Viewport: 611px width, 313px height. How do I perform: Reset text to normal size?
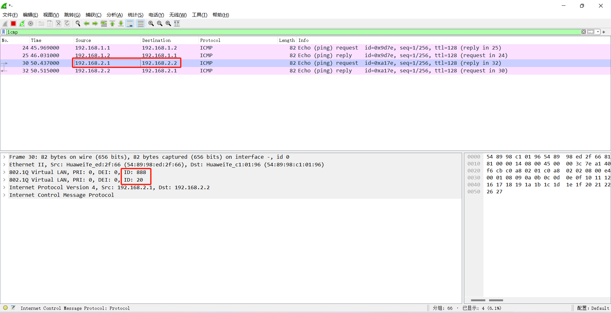point(168,23)
